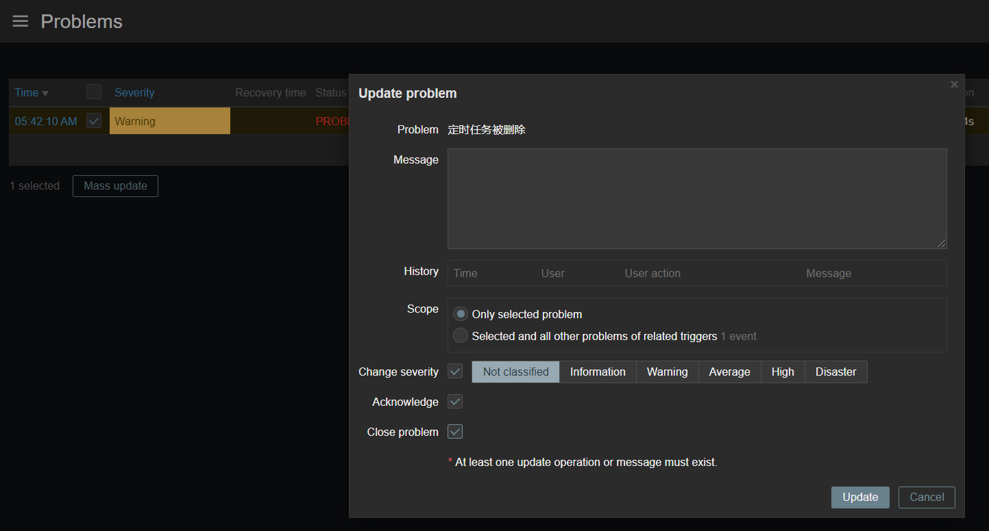Toggle the Change severity checkbox
989x531 pixels.
tap(455, 372)
